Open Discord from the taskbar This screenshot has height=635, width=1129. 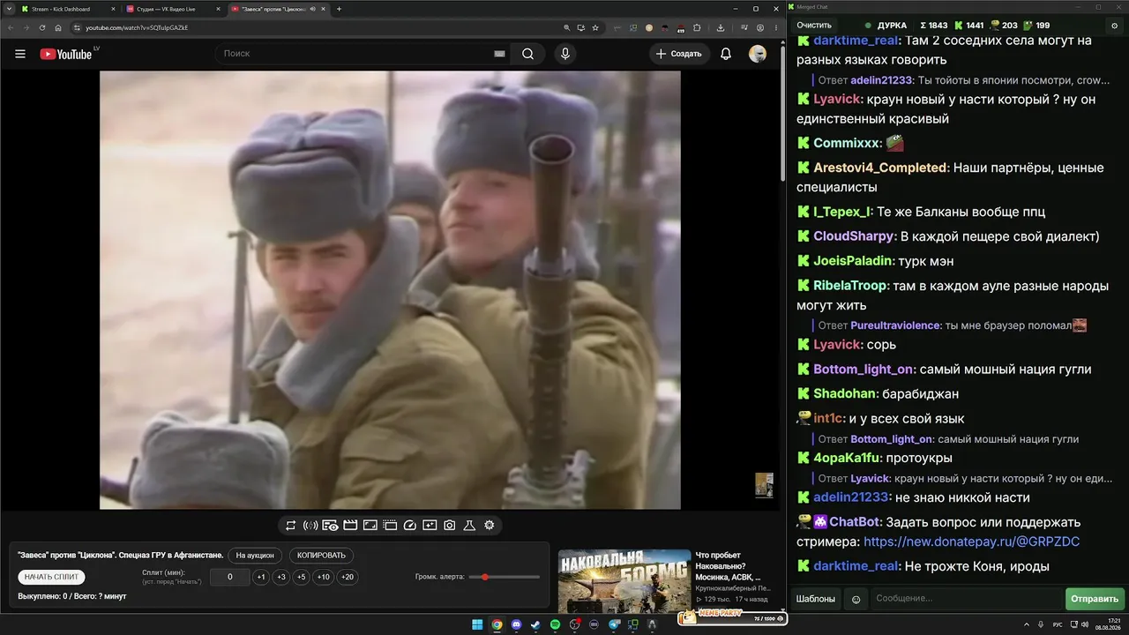[x=516, y=624]
